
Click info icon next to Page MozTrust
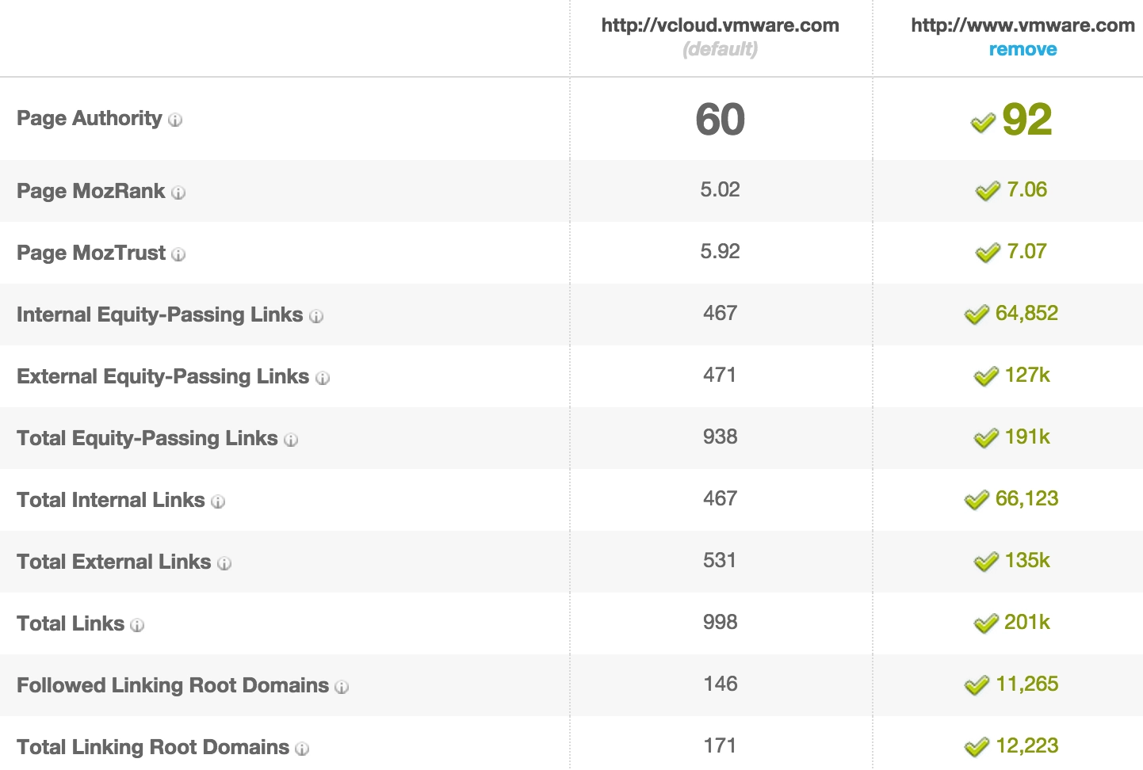[178, 254]
